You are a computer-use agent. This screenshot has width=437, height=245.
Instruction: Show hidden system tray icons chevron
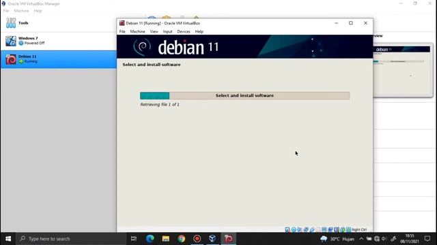click(x=361, y=239)
